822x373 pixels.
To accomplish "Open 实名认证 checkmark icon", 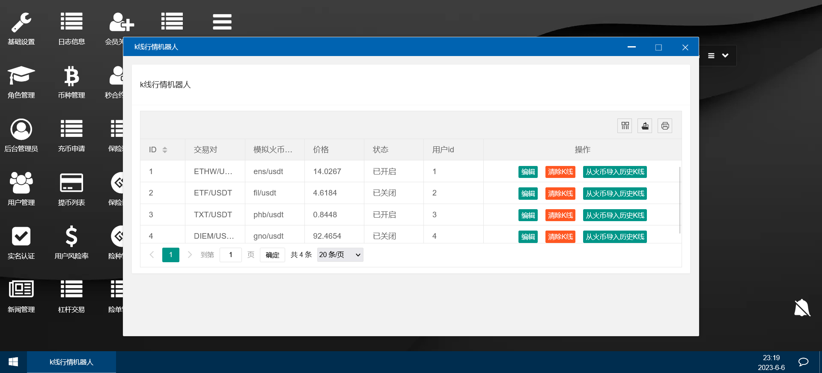I will [x=21, y=237].
